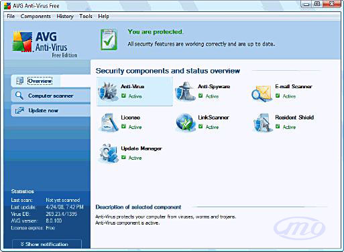Click the Overview sidebar icon
This screenshot has width=344, height=252.
(19, 81)
